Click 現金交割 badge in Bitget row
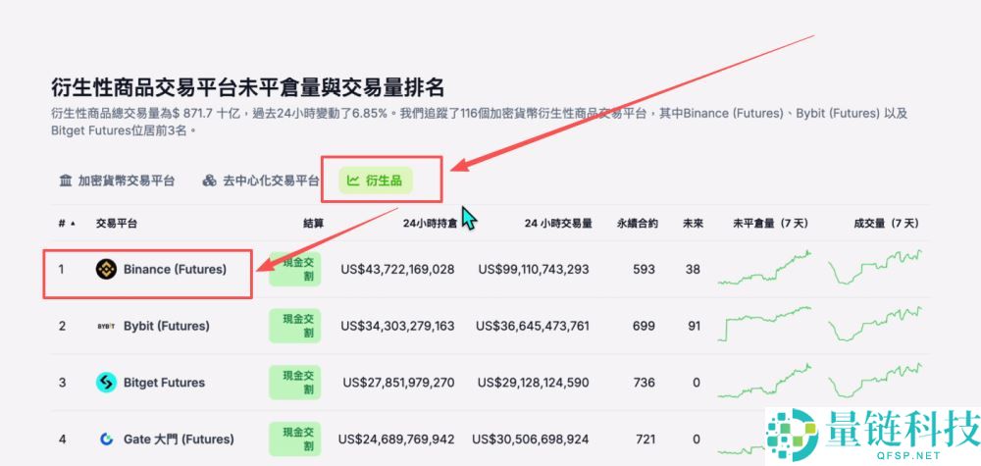This screenshot has height=466, width=981. (294, 383)
